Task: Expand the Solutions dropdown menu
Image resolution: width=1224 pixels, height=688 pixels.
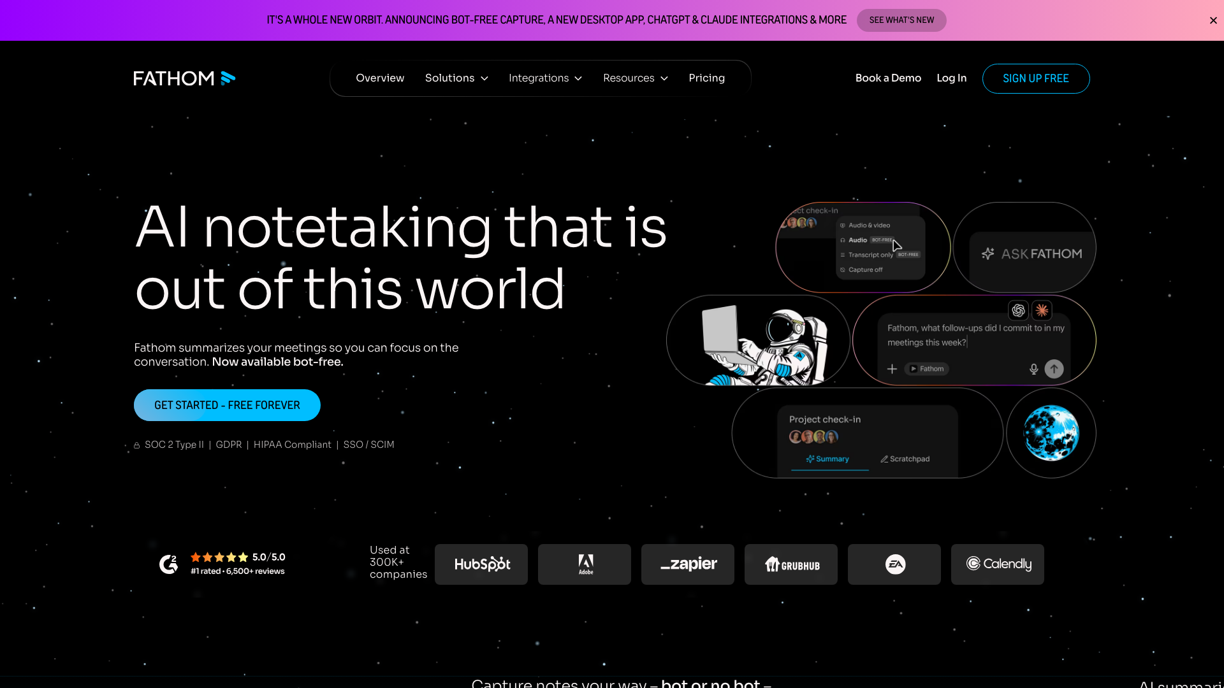Action: tap(456, 78)
